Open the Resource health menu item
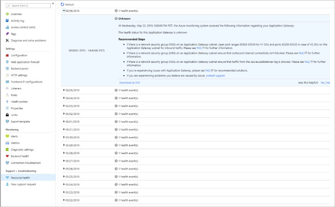The image size is (335, 207). (20, 178)
